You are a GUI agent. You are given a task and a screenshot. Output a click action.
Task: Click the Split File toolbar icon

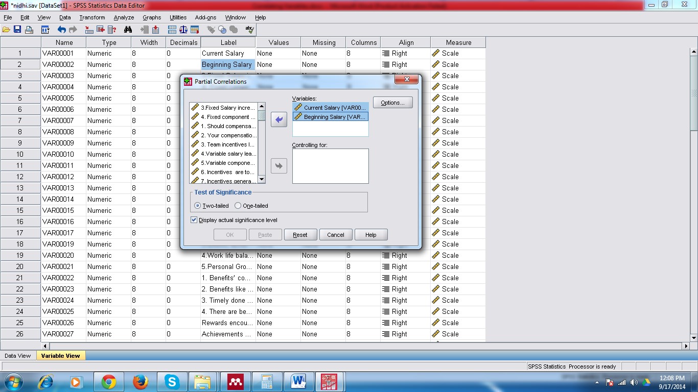(x=172, y=30)
